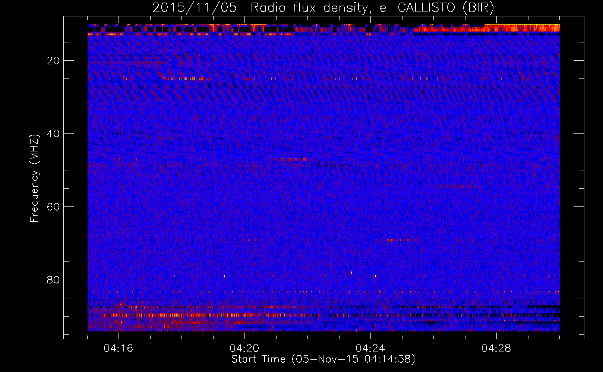The width and height of the screenshot is (603, 372).
Task: Click the '80' frequency tick label
Action: (x=53, y=280)
